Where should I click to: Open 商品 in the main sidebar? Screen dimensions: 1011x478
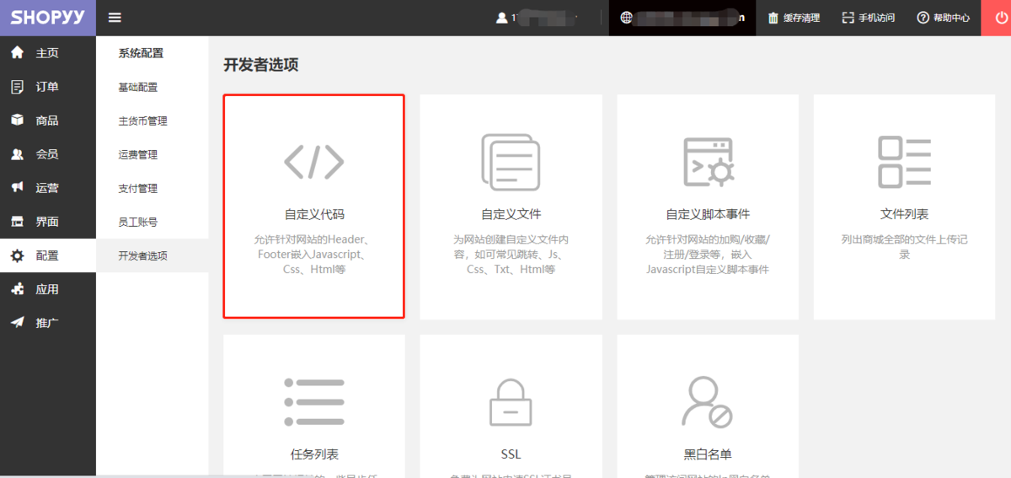(47, 121)
